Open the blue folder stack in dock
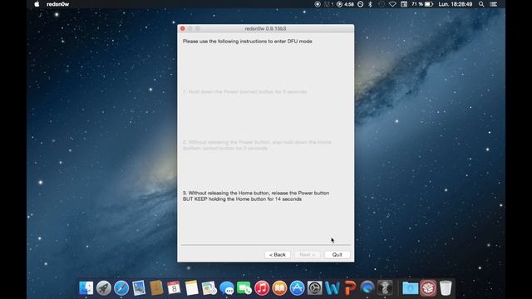Screen dimensions: 532x299 point(410,288)
